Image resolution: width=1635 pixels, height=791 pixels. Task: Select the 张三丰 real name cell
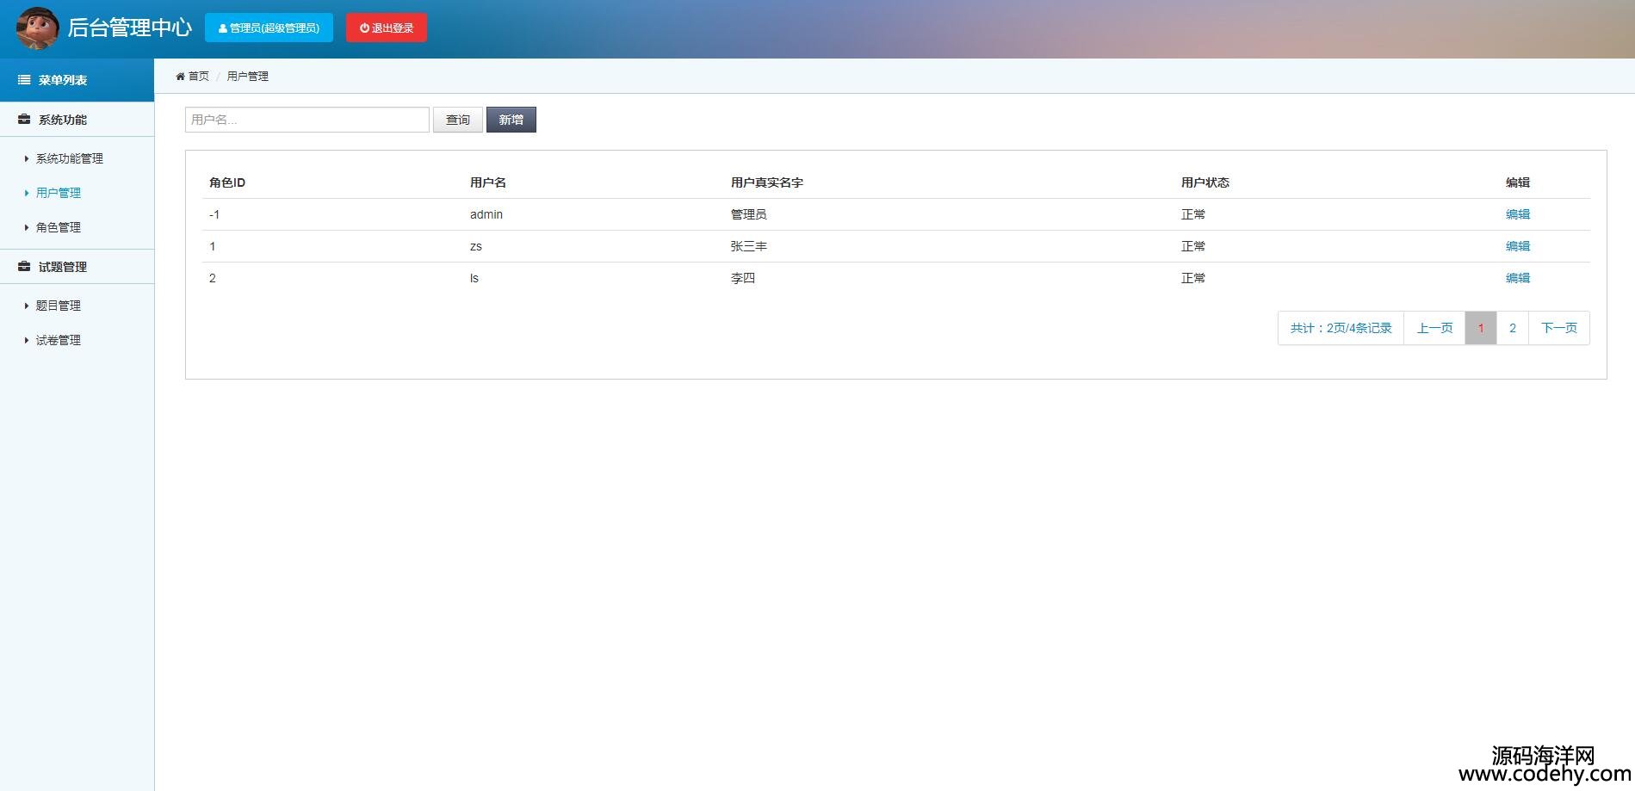[x=749, y=246]
